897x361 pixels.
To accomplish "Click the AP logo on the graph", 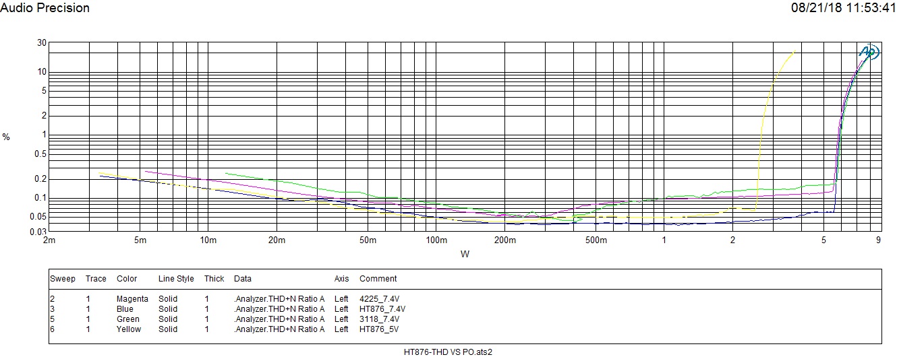I will (x=868, y=52).
